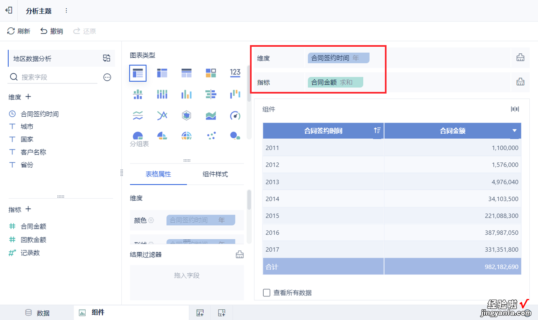Click the 387,987,050 value cell
The height and width of the screenshot is (320, 538).
point(453,233)
